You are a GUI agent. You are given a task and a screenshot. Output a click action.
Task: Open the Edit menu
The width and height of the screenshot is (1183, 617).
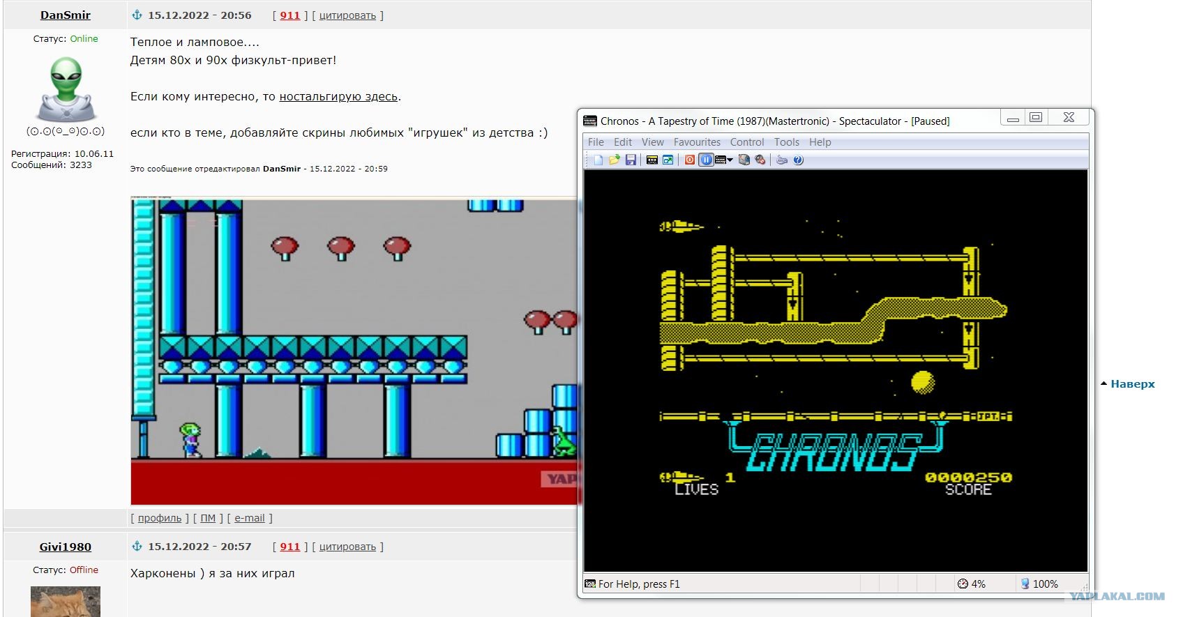(622, 142)
